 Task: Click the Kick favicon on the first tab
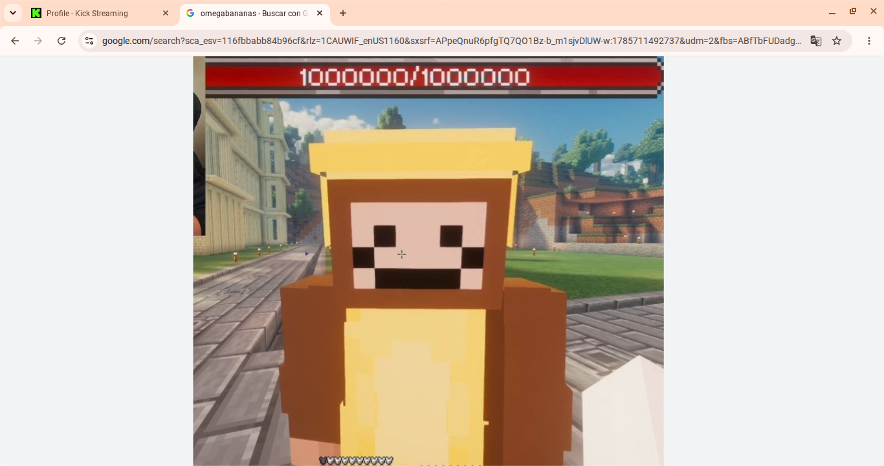[36, 13]
